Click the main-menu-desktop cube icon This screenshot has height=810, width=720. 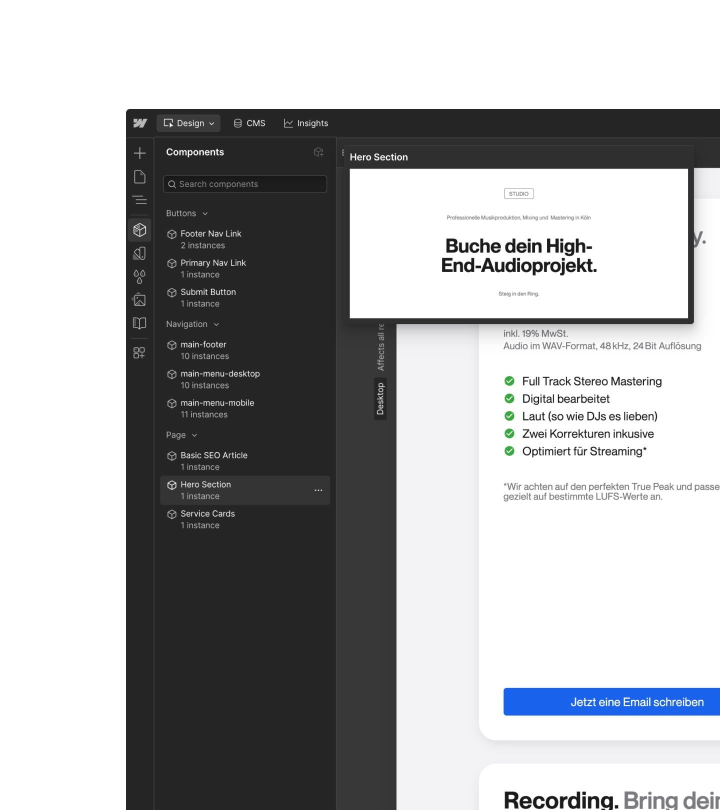172,374
